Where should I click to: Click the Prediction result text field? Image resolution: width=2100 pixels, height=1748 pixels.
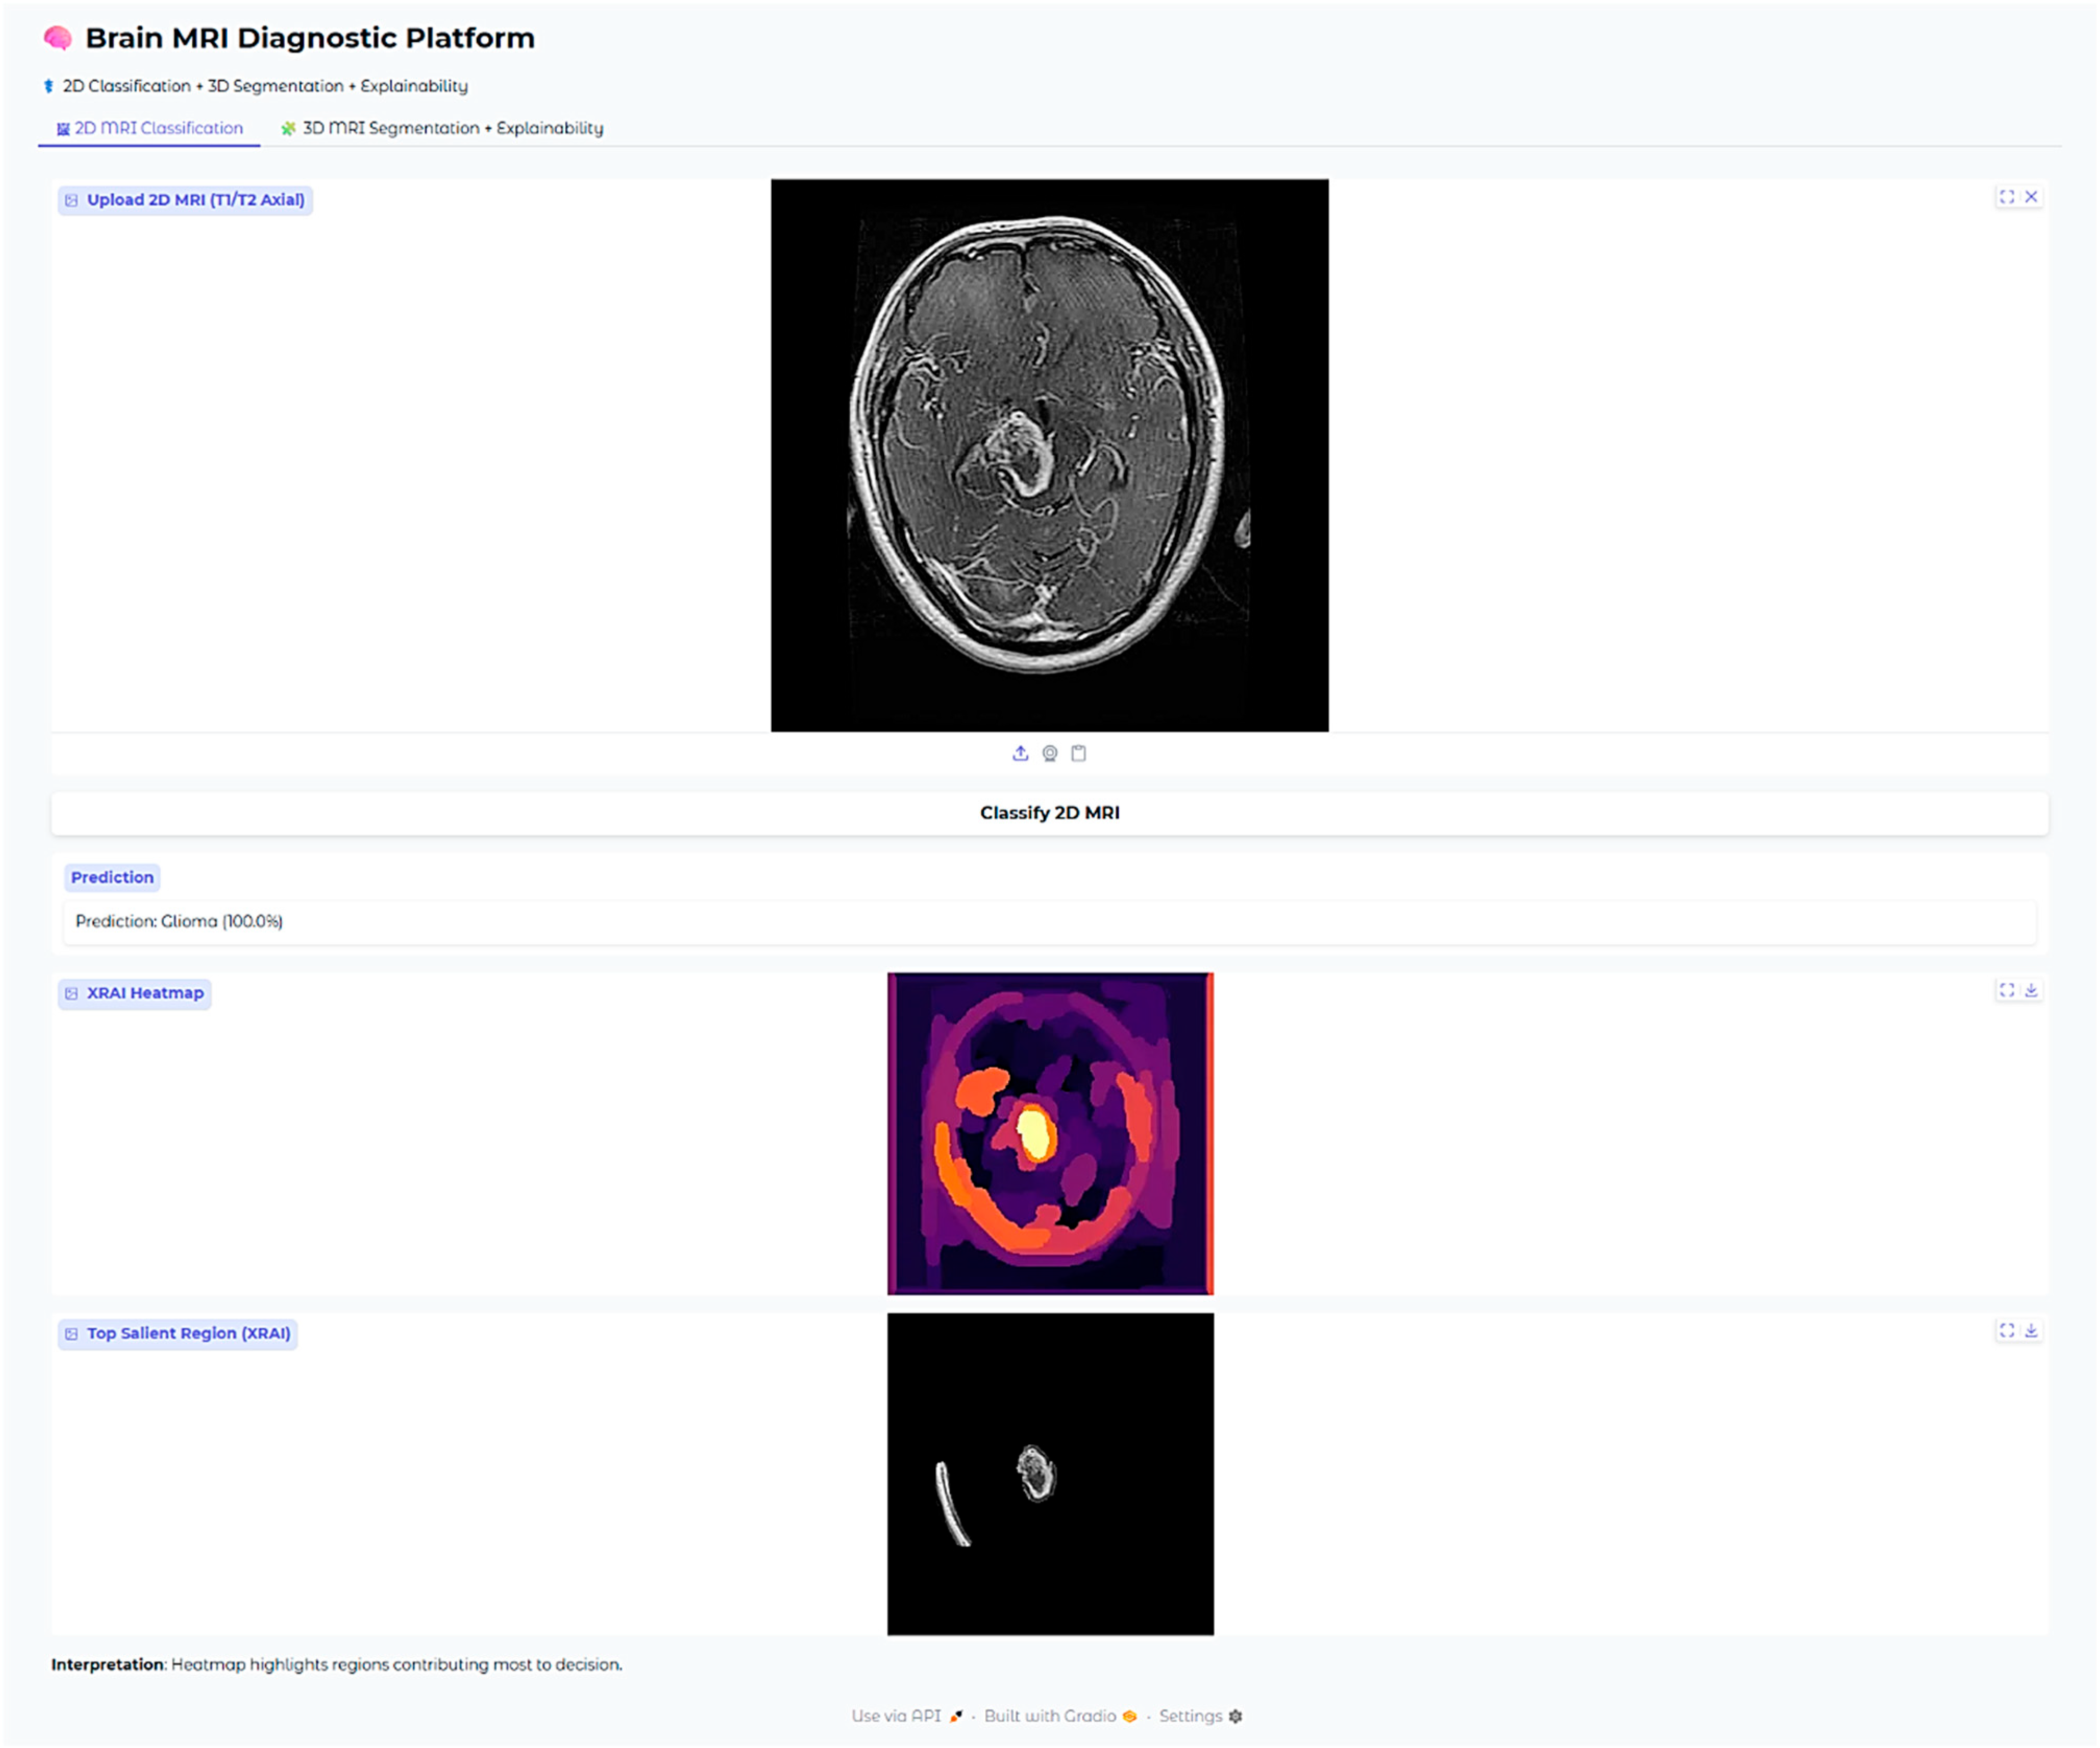(x=1048, y=921)
